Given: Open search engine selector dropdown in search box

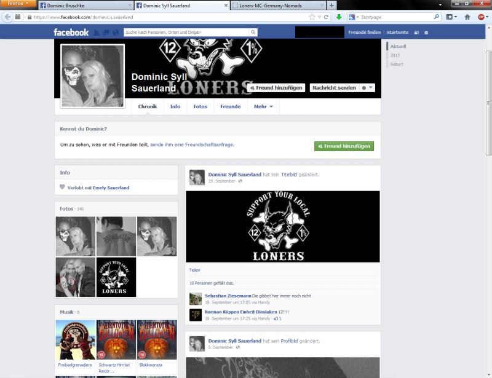Looking at the screenshot, I should pos(354,17).
